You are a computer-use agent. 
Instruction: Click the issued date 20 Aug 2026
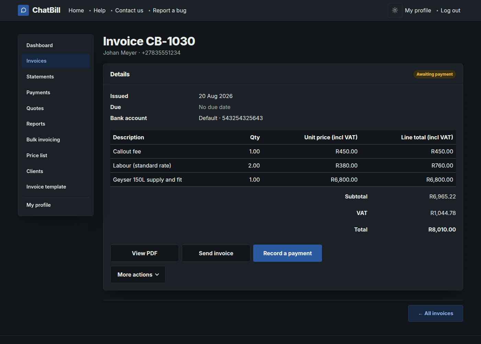click(216, 96)
